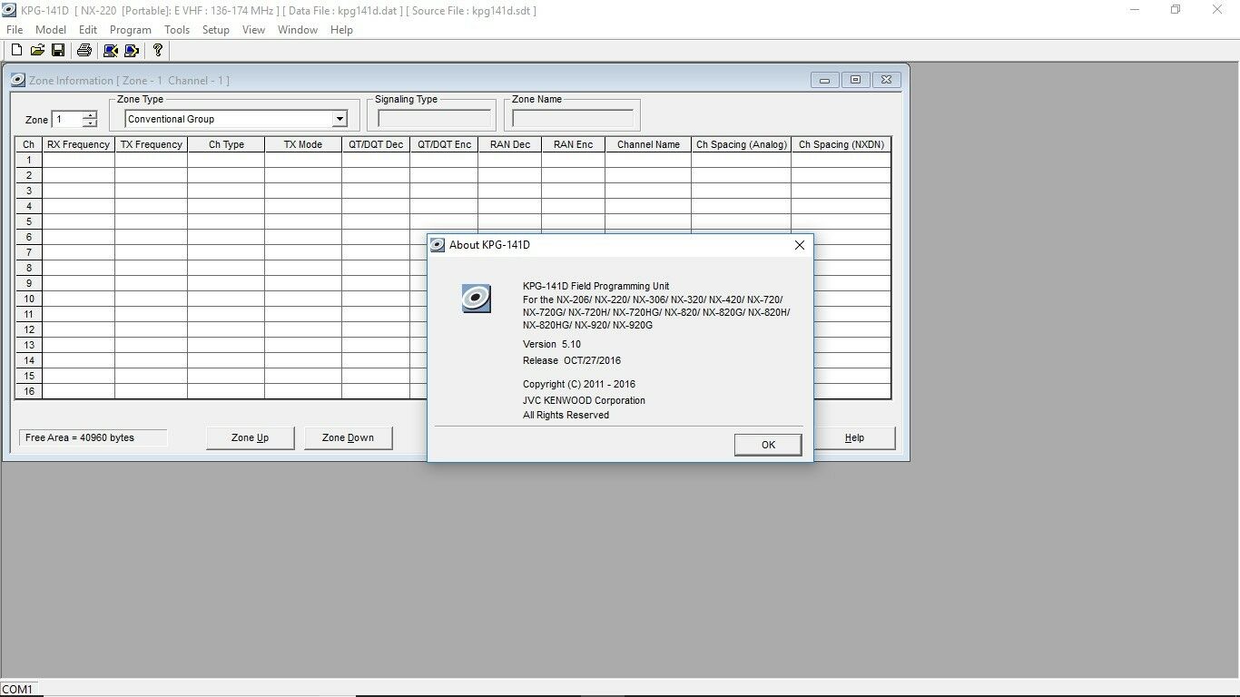Screen dimensions: 1240x697
Task: Click the About dialog logo icon
Action: [x=477, y=299]
